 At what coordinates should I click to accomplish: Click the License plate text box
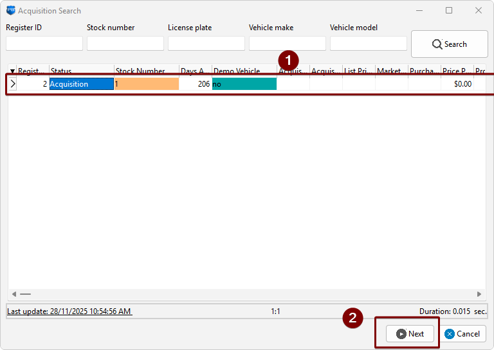206,44
